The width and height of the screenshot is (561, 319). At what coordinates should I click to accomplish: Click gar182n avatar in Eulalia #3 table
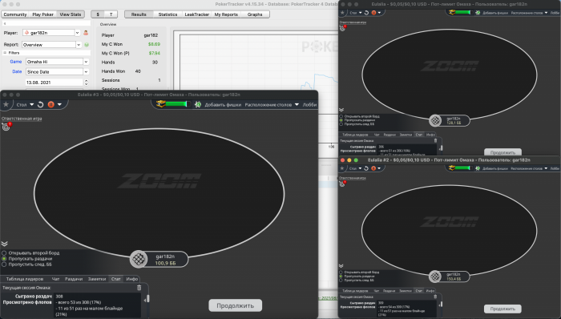tap(139, 259)
